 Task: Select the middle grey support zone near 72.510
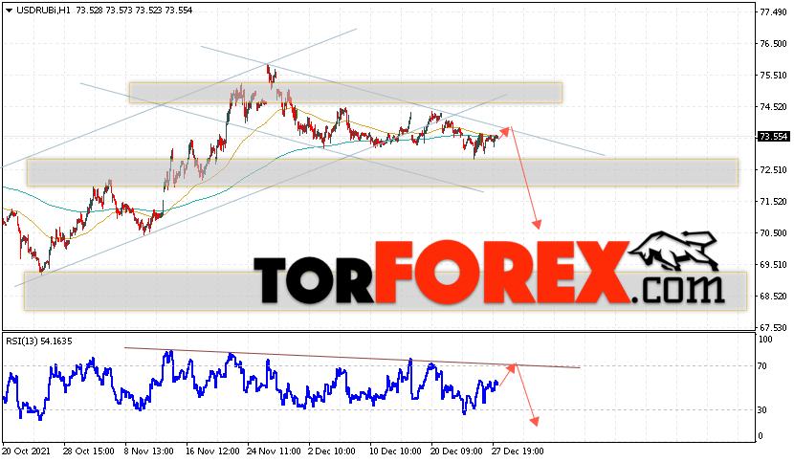pos(383,173)
